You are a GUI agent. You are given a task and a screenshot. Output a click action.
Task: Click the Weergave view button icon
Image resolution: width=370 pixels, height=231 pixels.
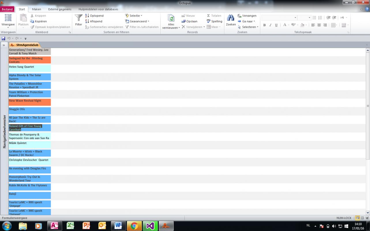click(8, 18)
